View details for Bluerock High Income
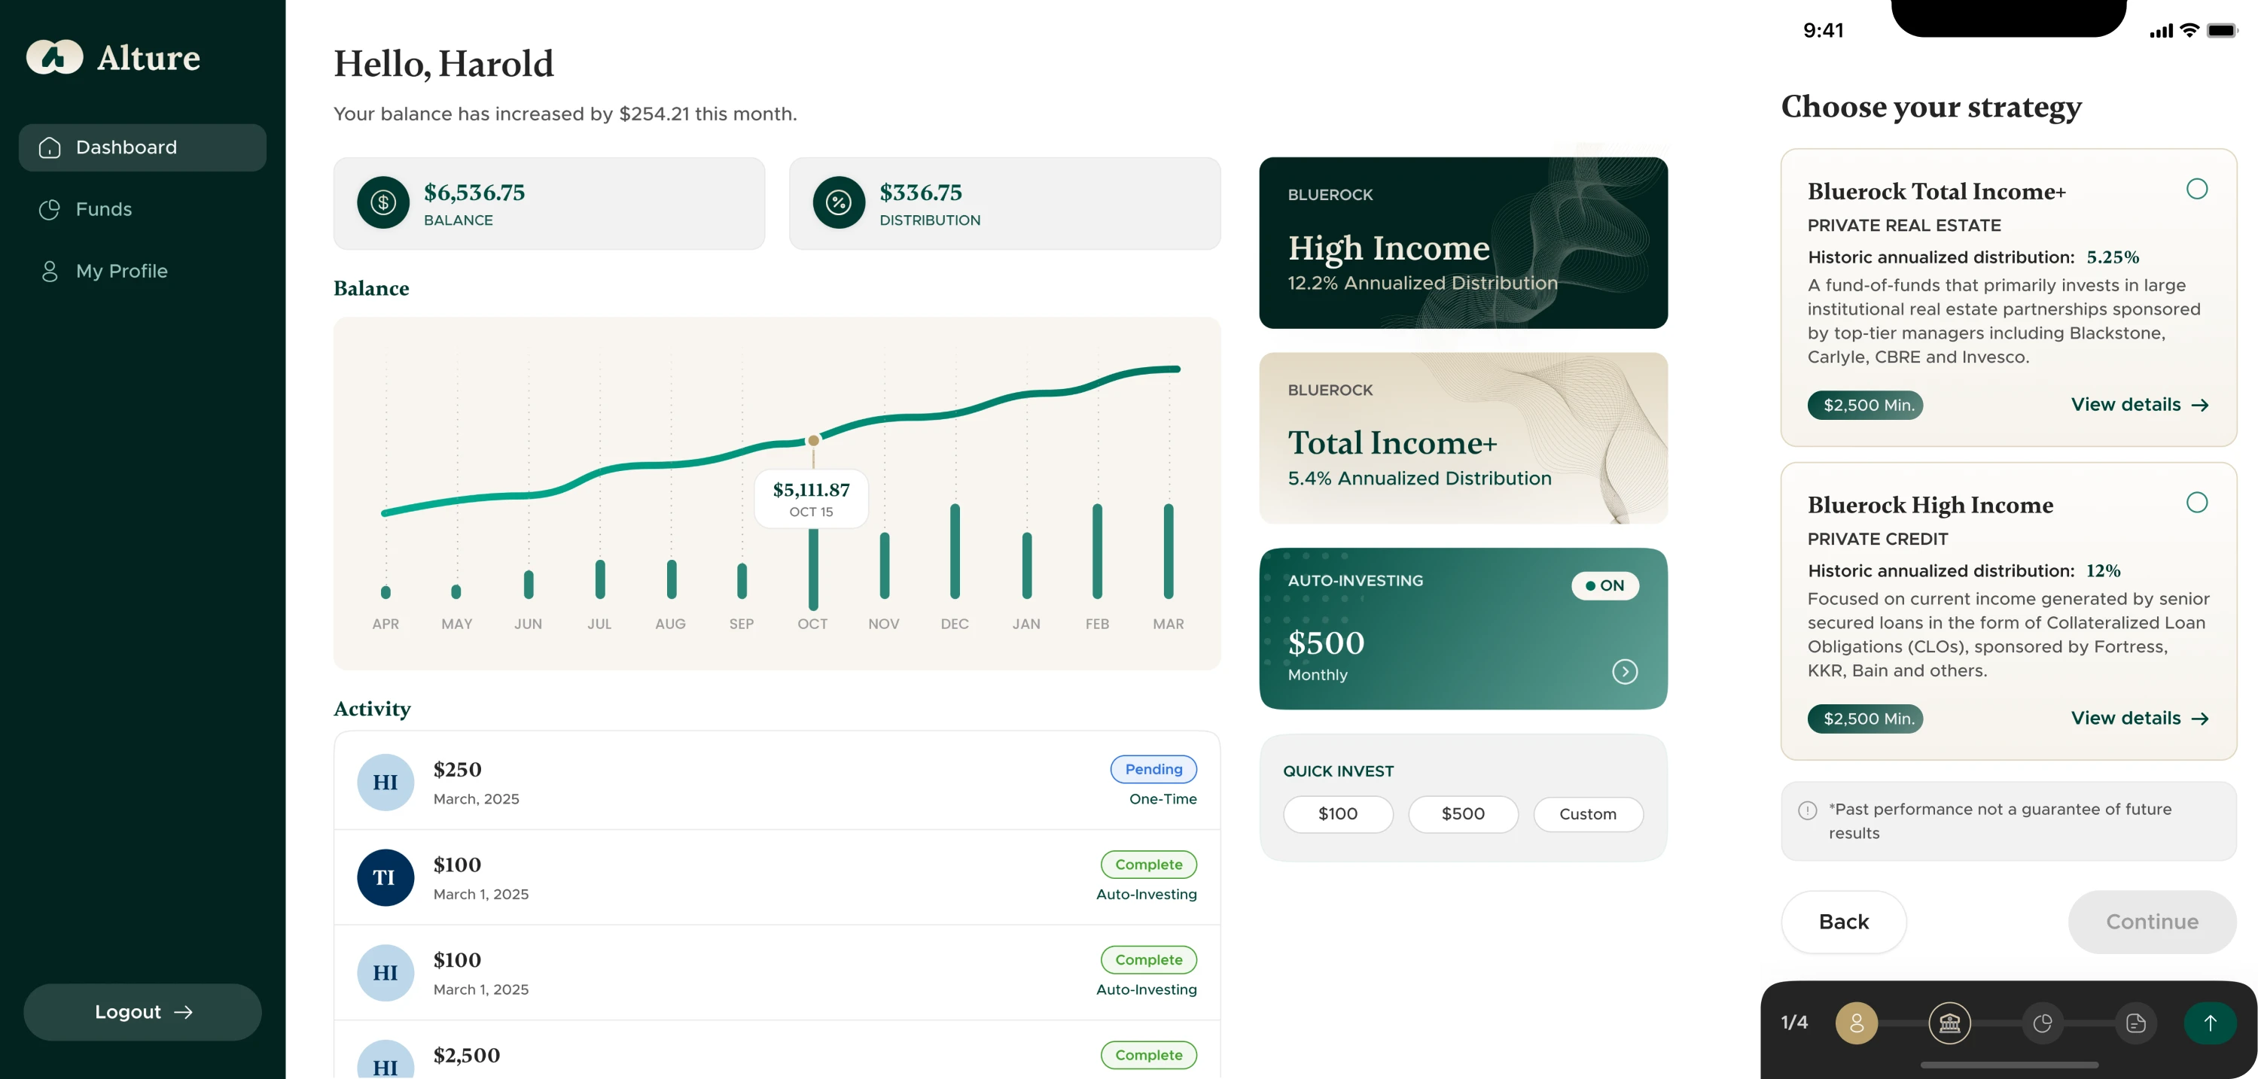This screenshot has height=1079, width=2258. [x=2140, y=718]
